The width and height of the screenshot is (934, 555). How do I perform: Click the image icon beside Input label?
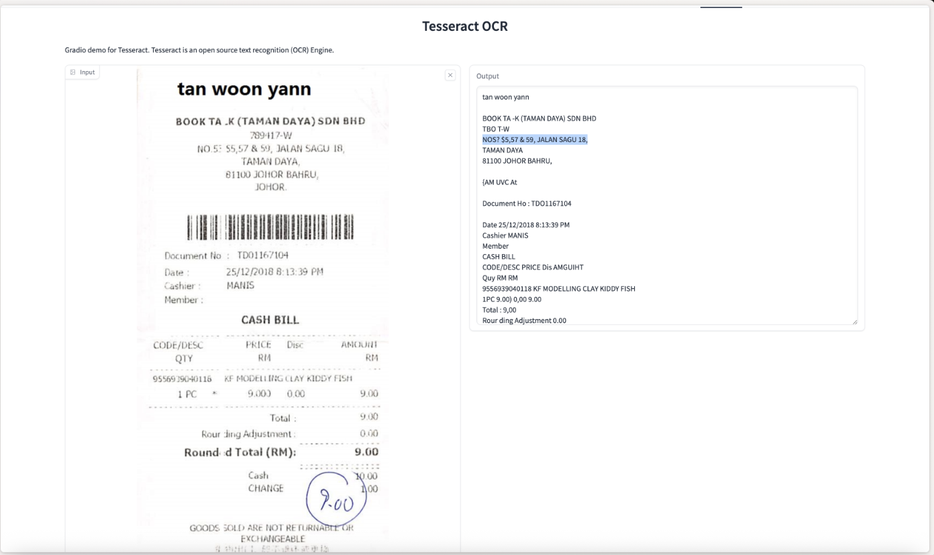click(73, 72)
